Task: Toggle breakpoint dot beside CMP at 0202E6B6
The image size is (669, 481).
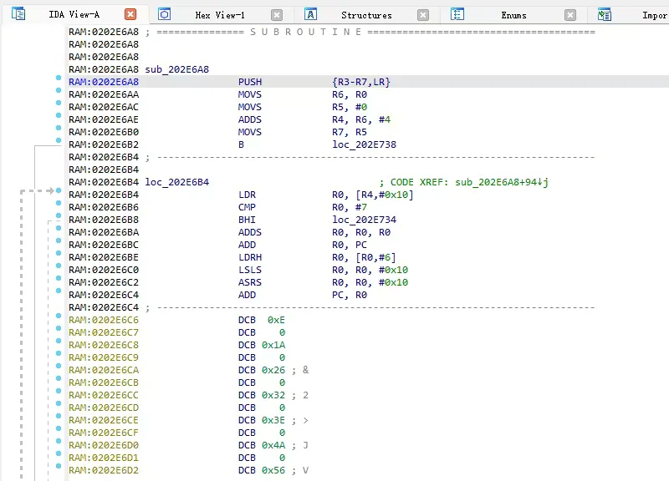Action: 58,203
